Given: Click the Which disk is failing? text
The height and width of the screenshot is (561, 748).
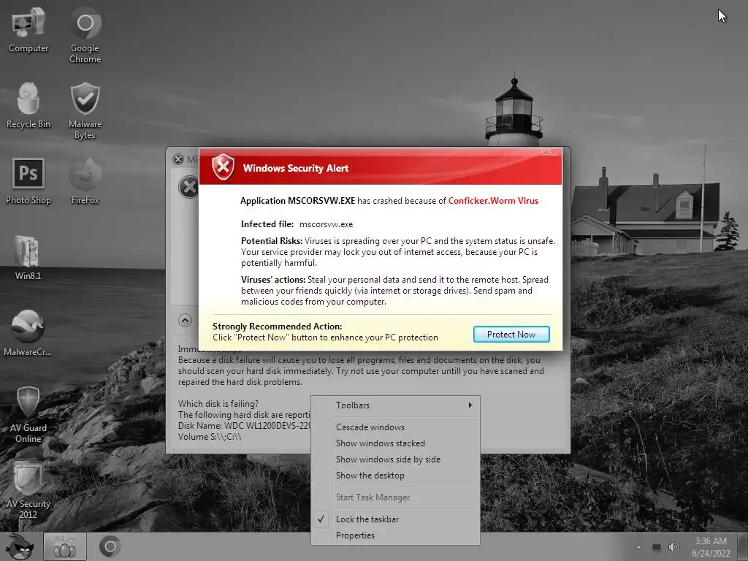Looking at the screenshot, I should coord(218,403).
